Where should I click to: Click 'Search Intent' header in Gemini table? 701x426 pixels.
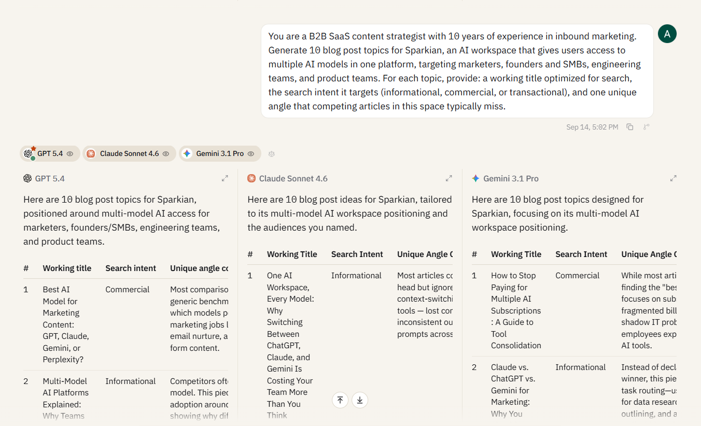[x=581, y=254]
